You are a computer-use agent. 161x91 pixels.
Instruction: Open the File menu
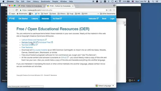(17, 2)
